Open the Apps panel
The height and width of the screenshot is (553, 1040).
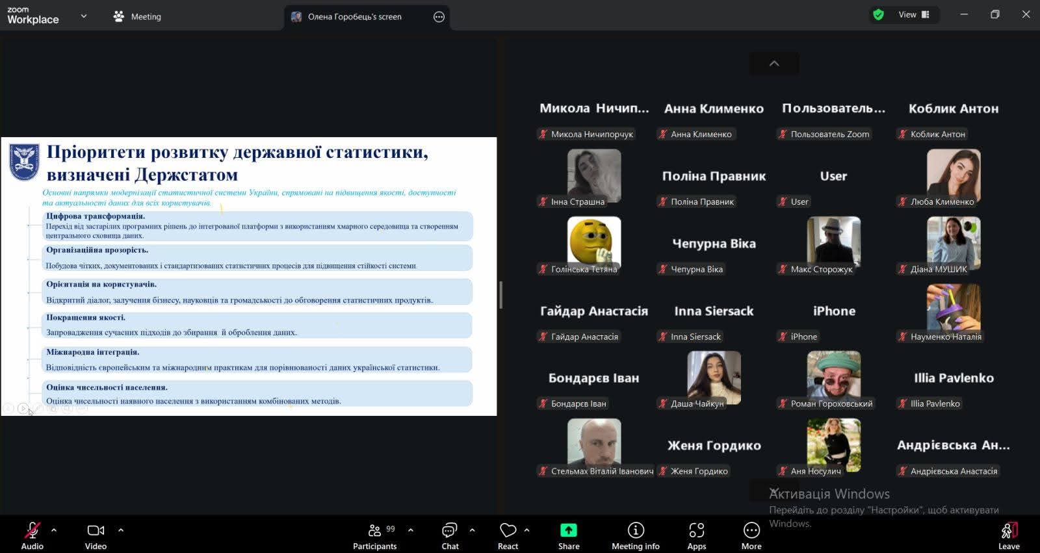(696, 536)
